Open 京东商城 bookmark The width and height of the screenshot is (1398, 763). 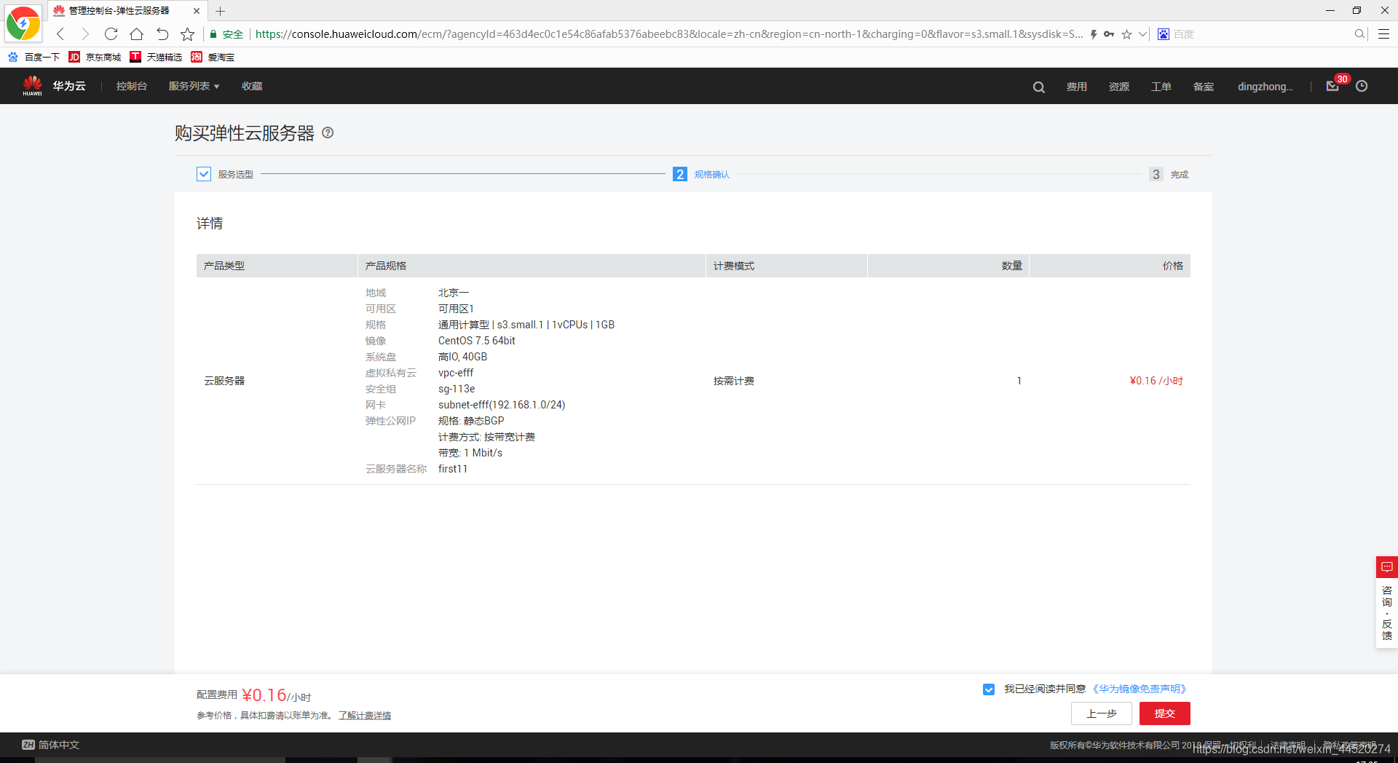pos(95,57)
